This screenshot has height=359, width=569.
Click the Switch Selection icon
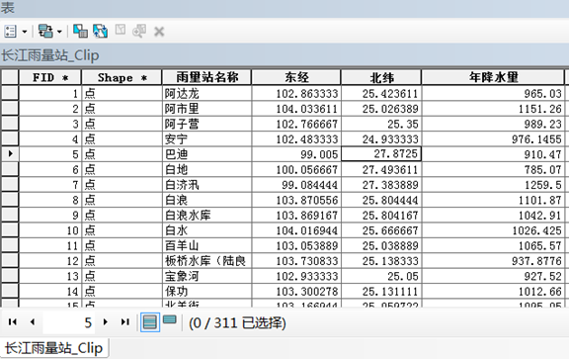(x=100, y=32)
